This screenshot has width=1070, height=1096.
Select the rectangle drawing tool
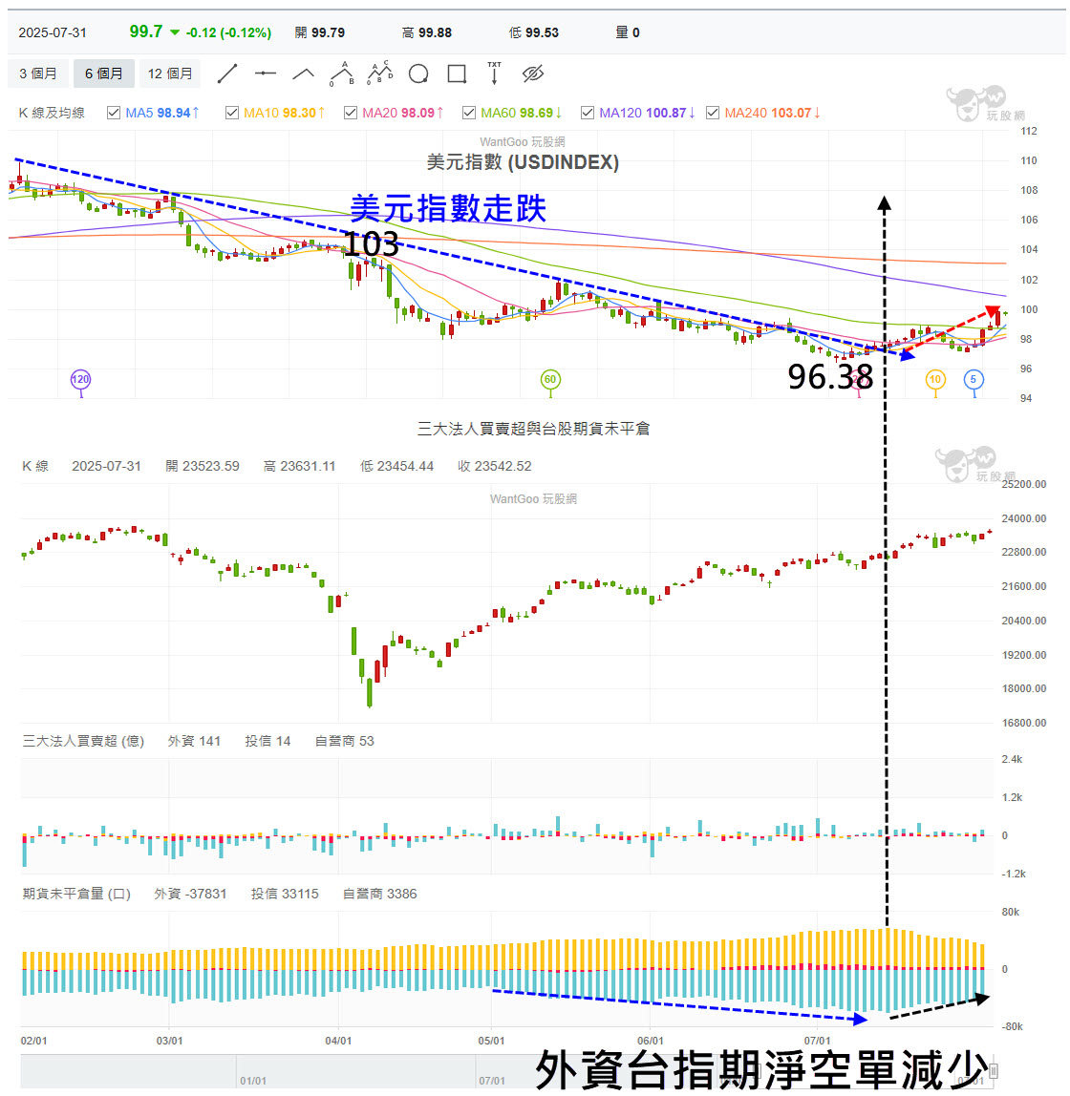456,73
